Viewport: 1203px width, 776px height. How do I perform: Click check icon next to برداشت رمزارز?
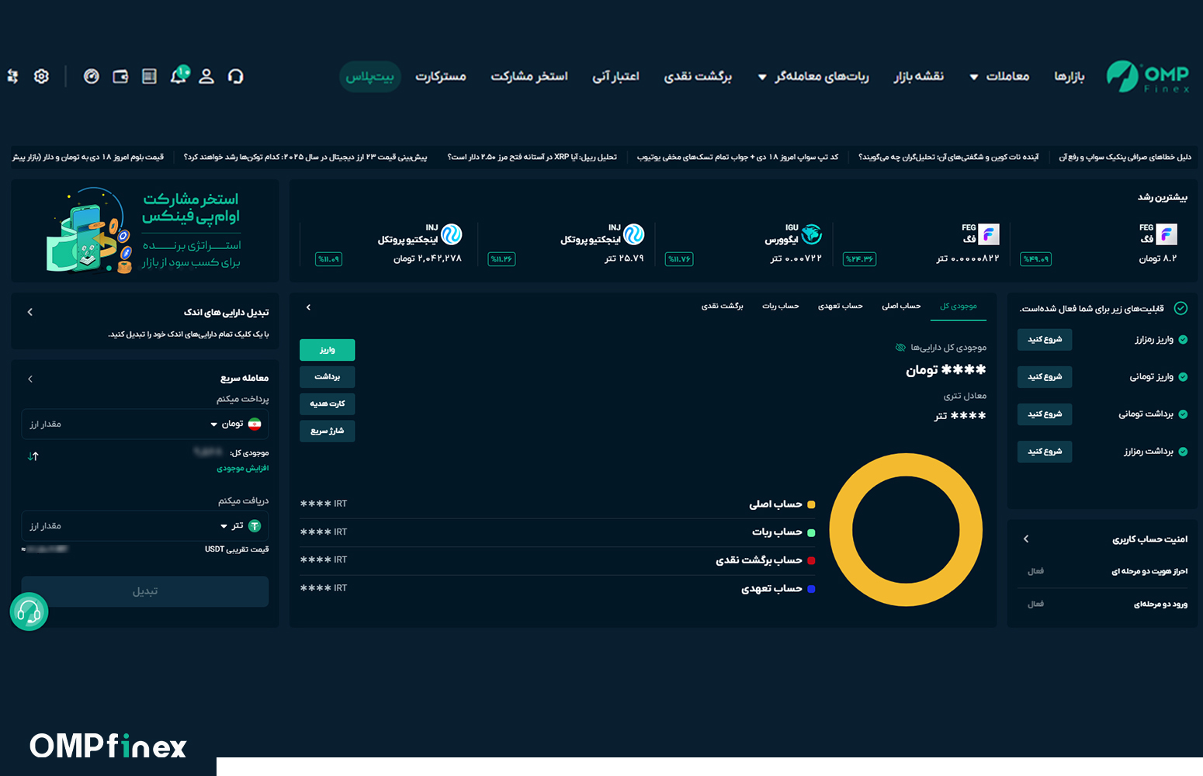tap(1183, 451)
